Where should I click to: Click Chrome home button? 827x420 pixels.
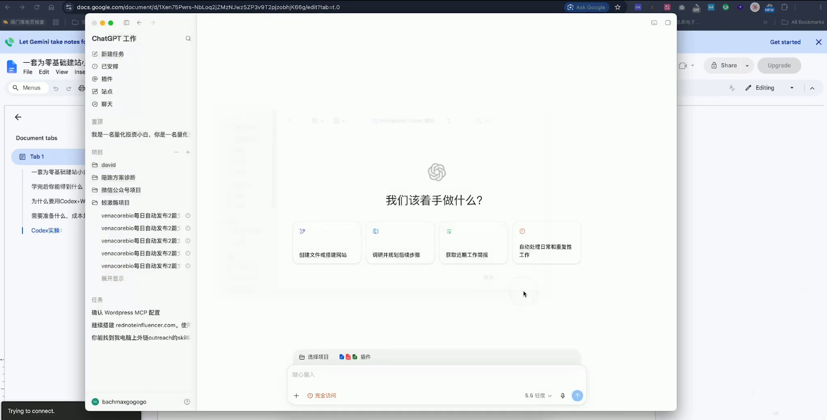point(51,7)
